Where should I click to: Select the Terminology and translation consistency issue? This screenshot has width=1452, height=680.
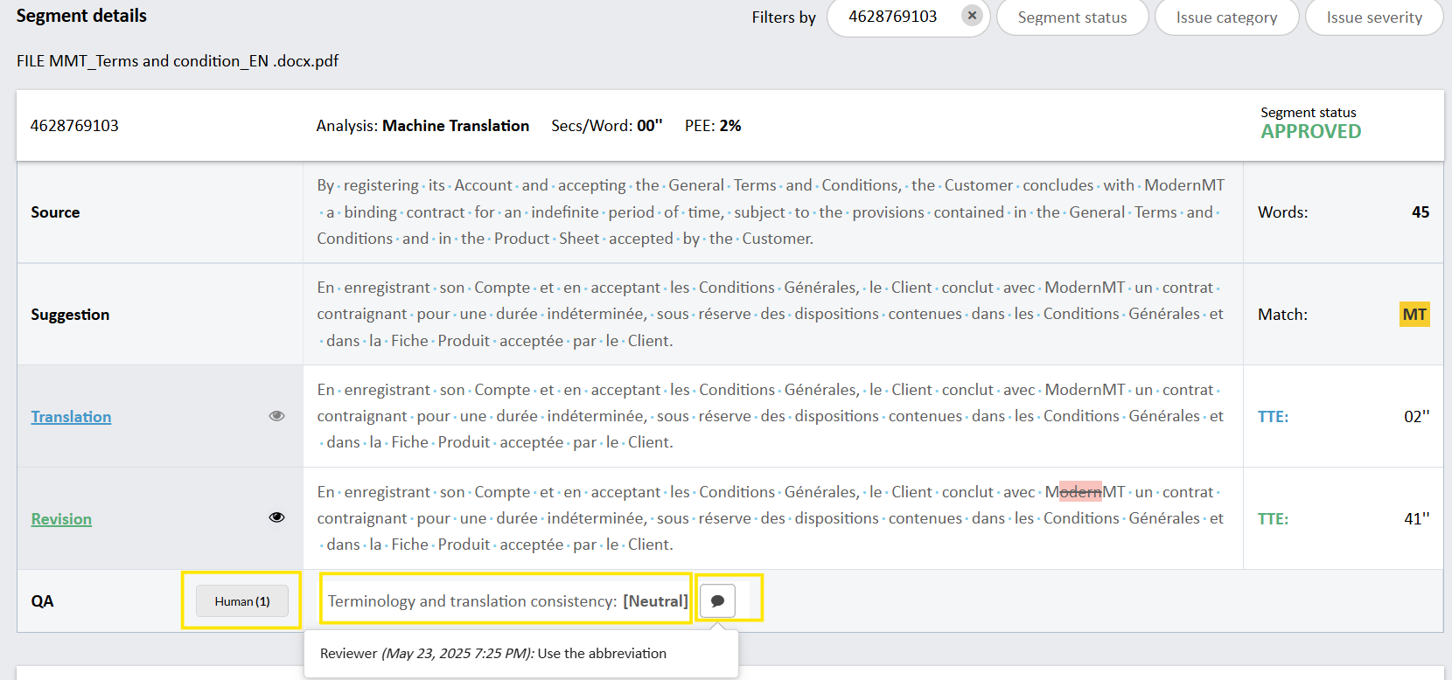coord(507,601)
